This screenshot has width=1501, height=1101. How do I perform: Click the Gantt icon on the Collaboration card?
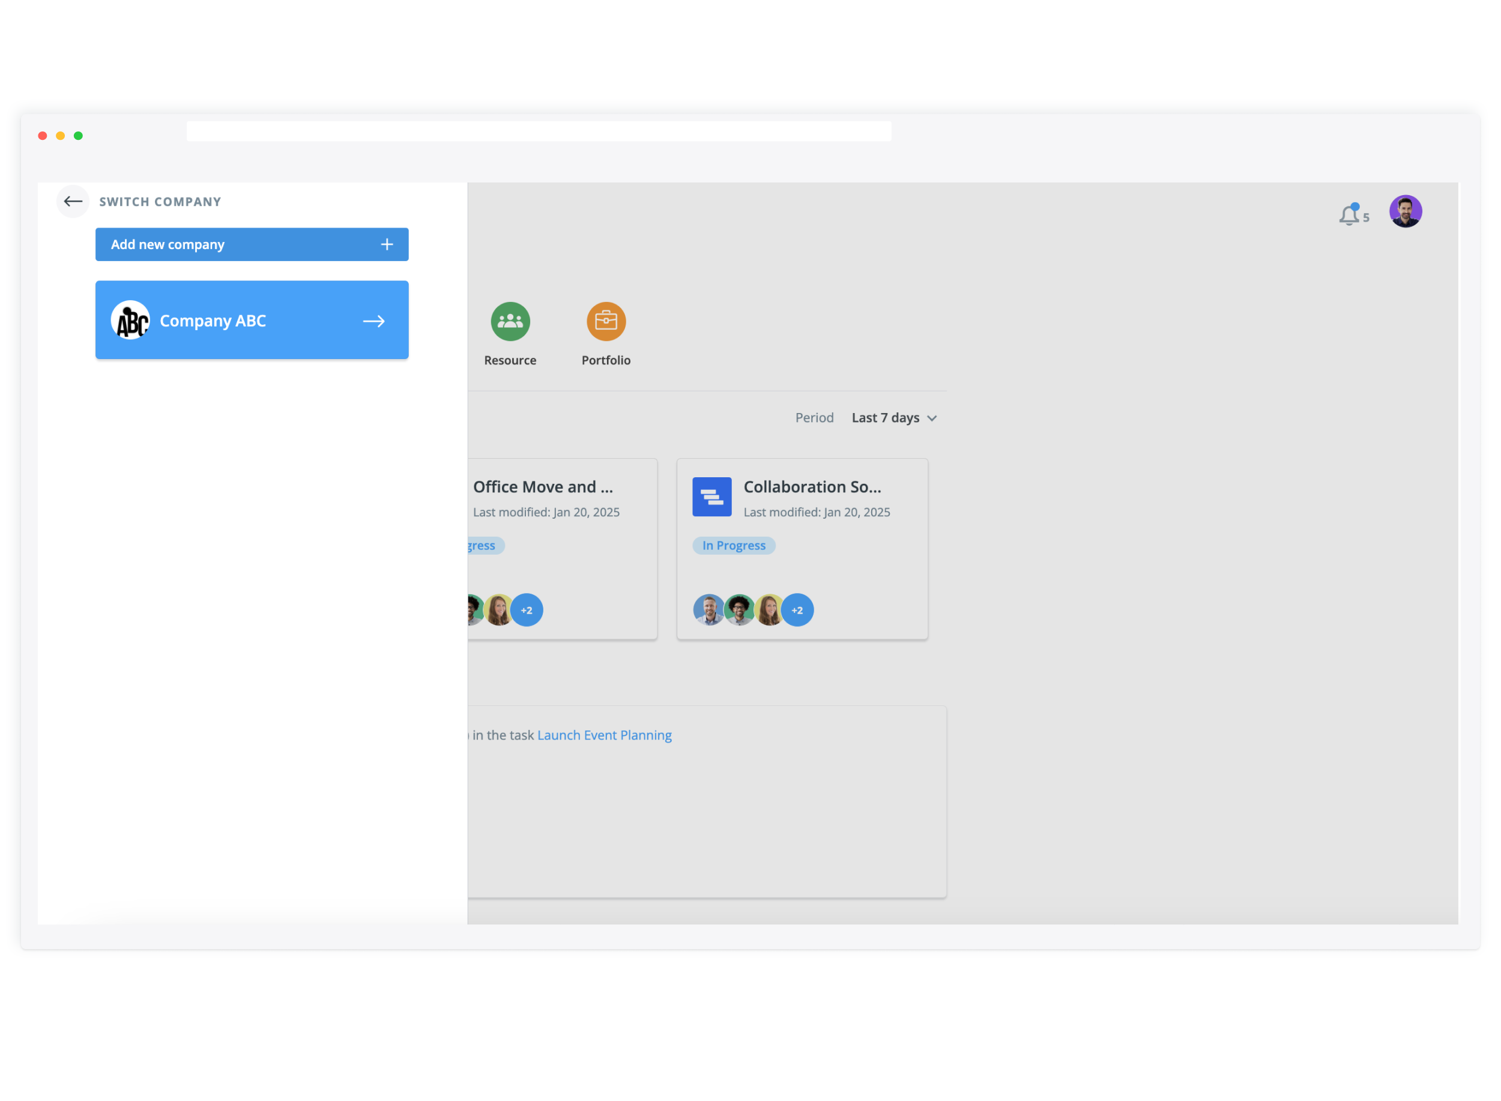pos(711,496)
